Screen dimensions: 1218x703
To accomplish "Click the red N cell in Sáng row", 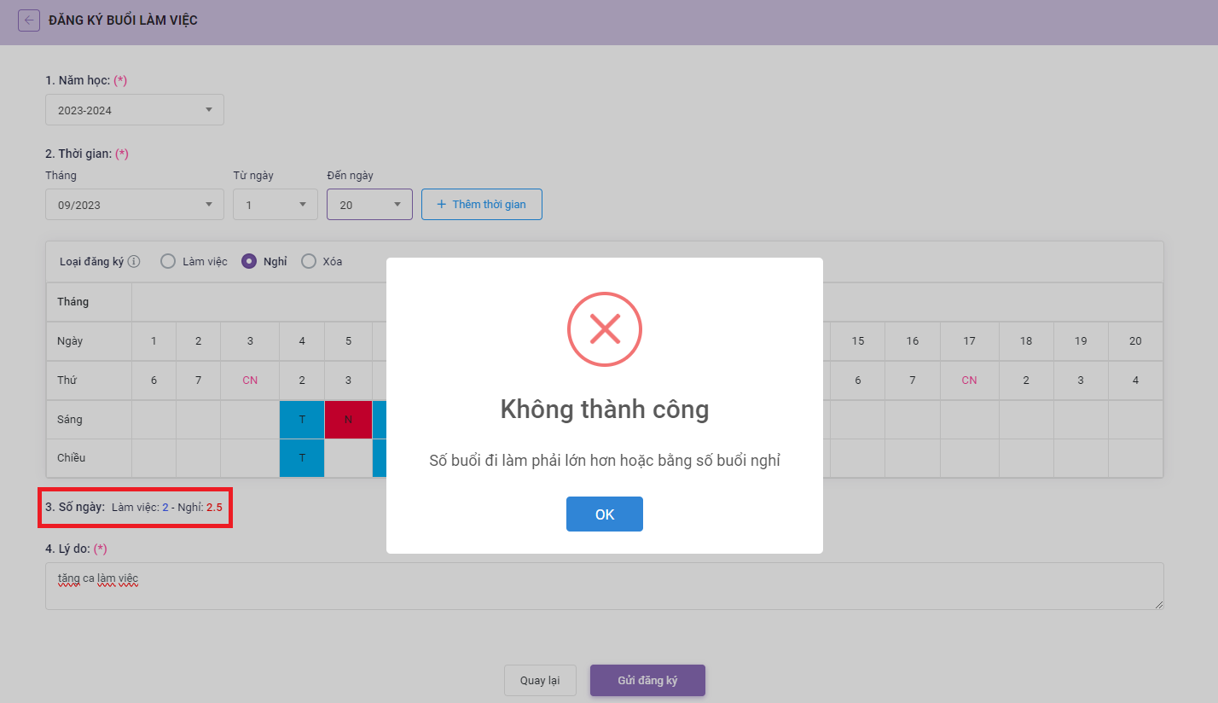I will (x=348, y=420).
